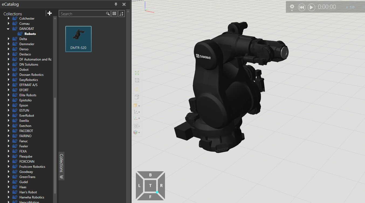Select the EFORT collection
This screenshot has width=365, height=203.
click(24, 90)
